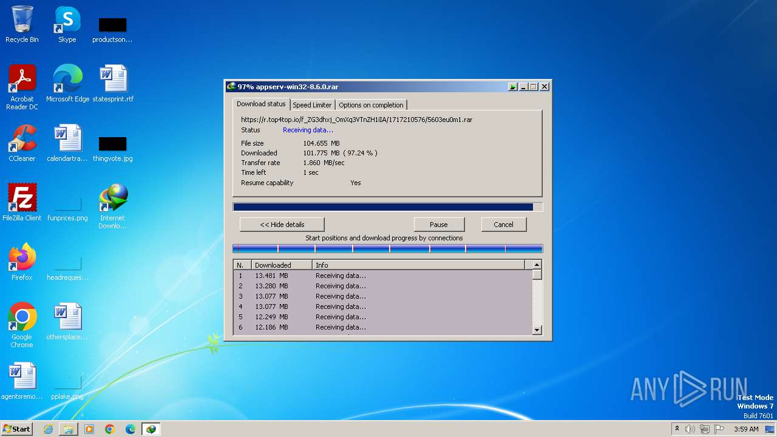Select IDM download window taskbar button
The image size is (777, 437).
(x=151, y=429)
